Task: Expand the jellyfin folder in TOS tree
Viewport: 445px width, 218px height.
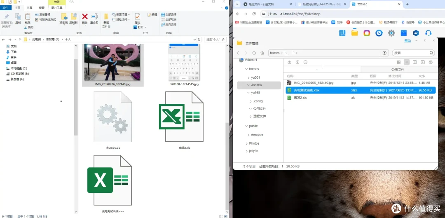Action: click(x=246, y=151)
